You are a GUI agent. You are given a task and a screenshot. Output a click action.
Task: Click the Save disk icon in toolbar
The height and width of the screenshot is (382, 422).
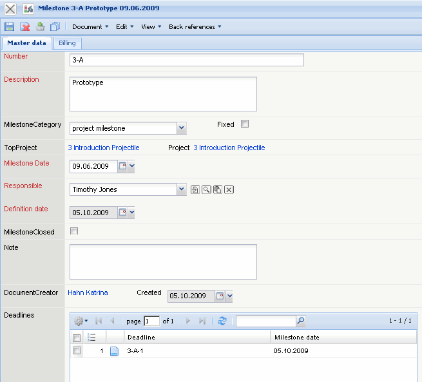tap(10, 26)
